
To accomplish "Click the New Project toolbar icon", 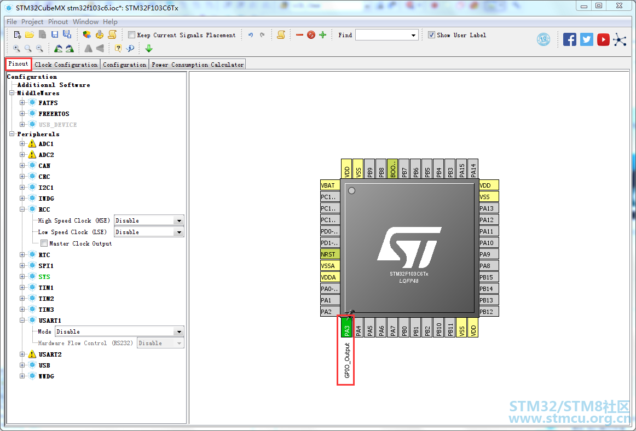I will pyautogui.click(x=18, y=35).
